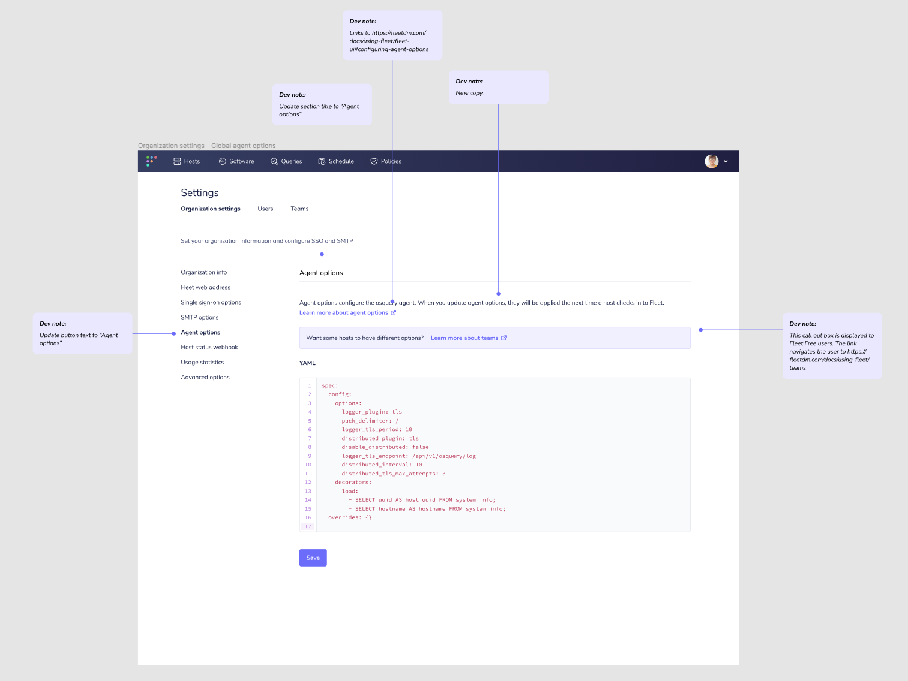
Task: Click the Queries magnifying glass icon
Action: (x=273, y=161)
